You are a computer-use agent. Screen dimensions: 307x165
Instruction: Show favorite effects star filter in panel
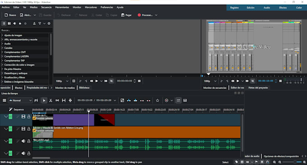[x=25, y=23]
